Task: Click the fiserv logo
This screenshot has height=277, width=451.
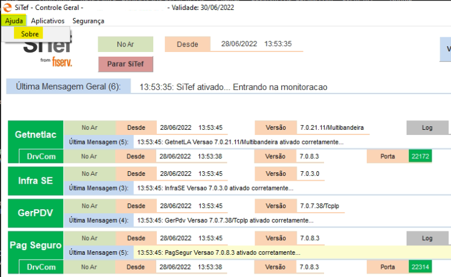Action: (x=62, y=62)
